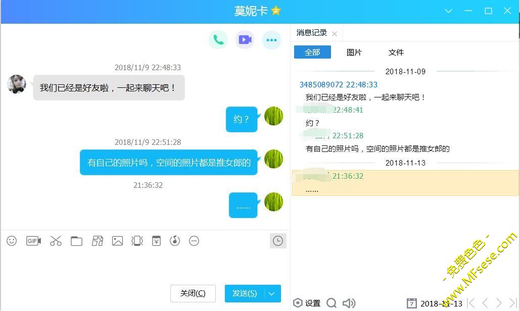
Task: Click the speaker icon in message records
Action: pyautogui.click(x=349, y=303)
